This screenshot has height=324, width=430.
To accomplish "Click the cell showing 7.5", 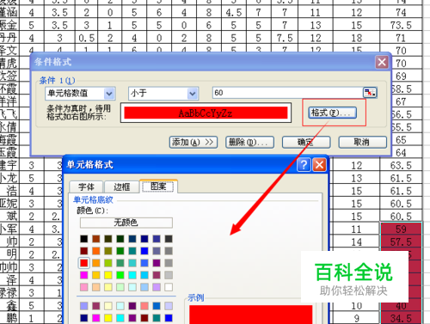I will pyautogui.click(x=285, y=38).
